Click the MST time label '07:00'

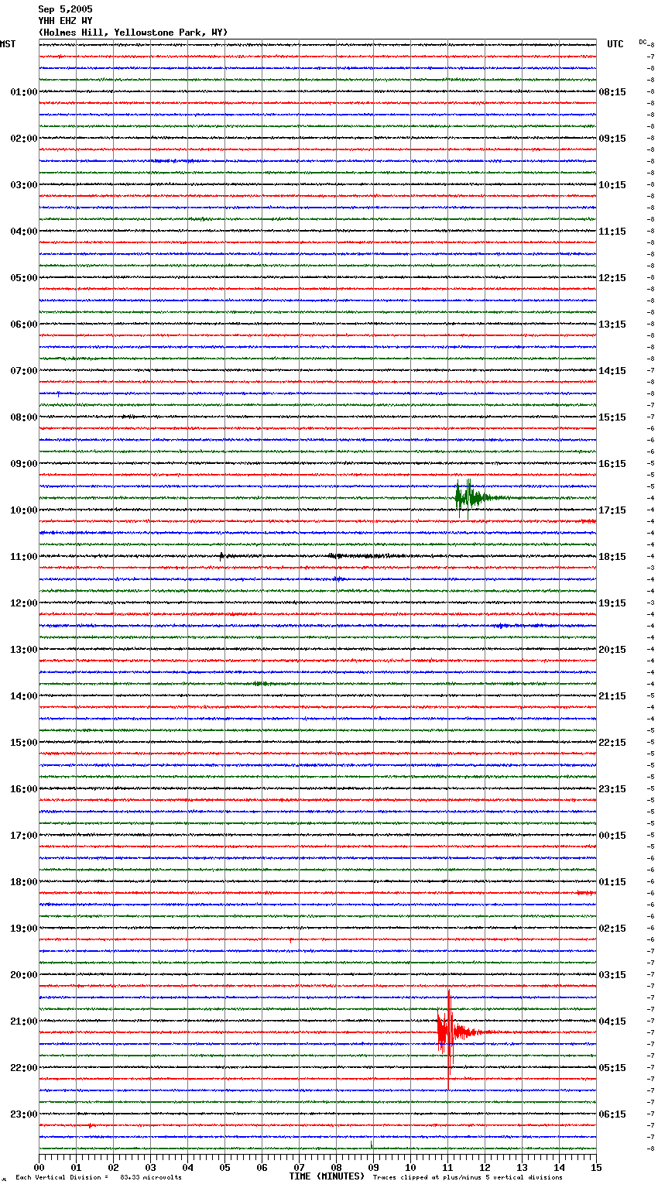tap(24, 371)
